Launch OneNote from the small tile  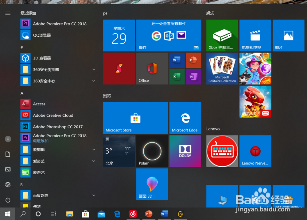193,77
